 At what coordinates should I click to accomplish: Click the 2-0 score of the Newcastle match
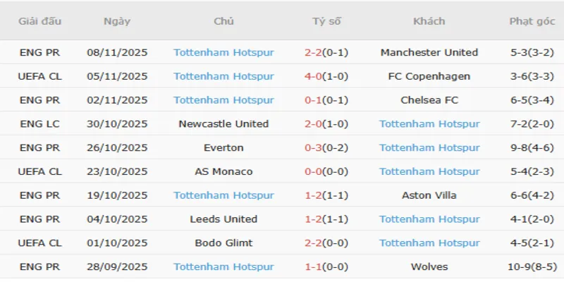point(315,124)
